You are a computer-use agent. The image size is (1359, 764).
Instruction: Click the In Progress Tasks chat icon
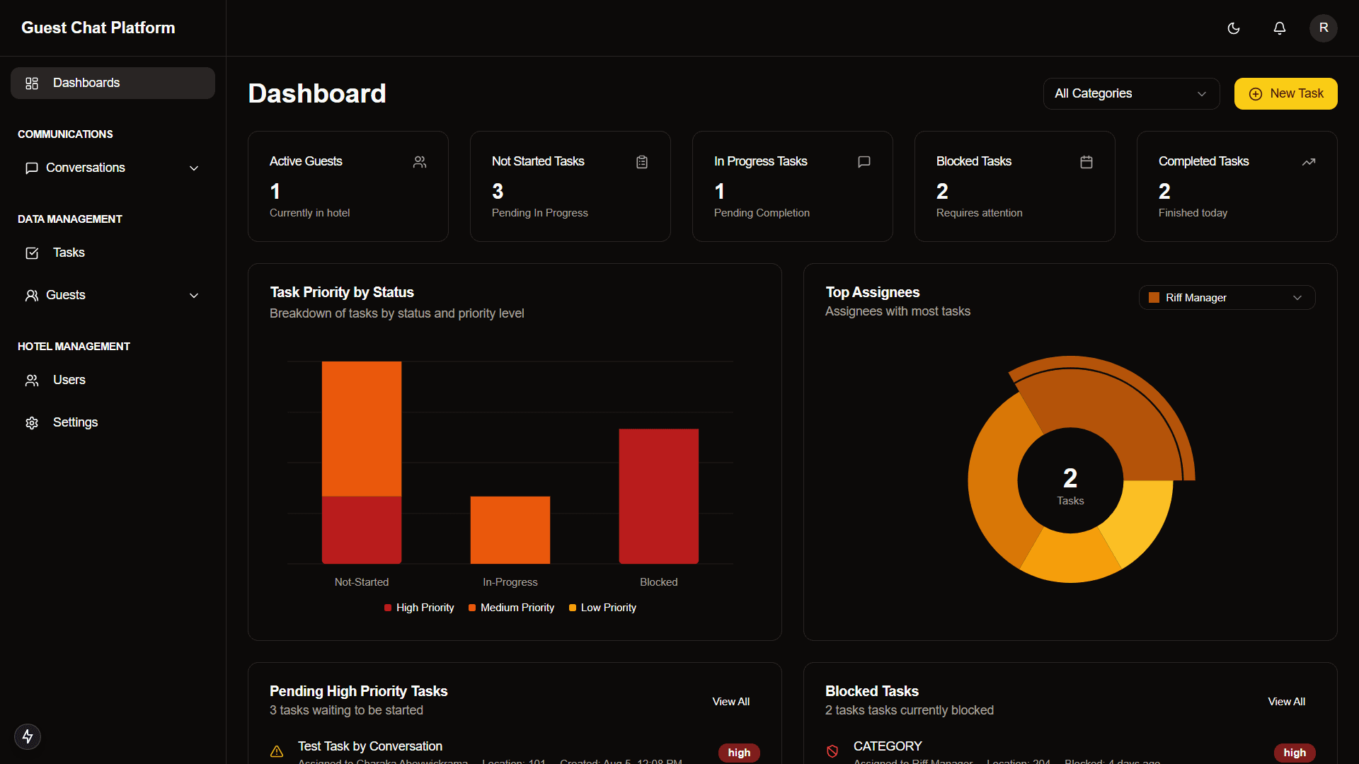coord(864,162)
